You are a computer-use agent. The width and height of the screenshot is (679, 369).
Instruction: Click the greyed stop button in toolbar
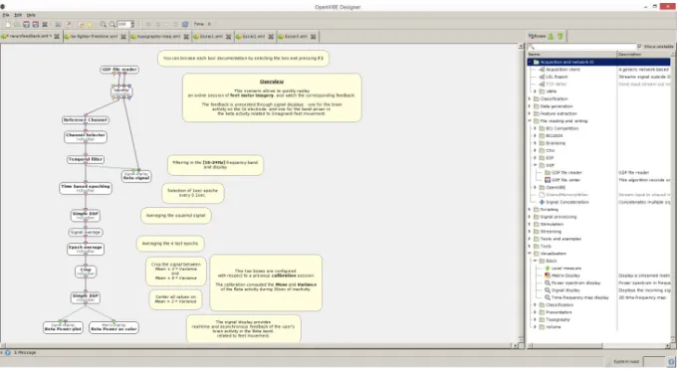pos(148,24)
